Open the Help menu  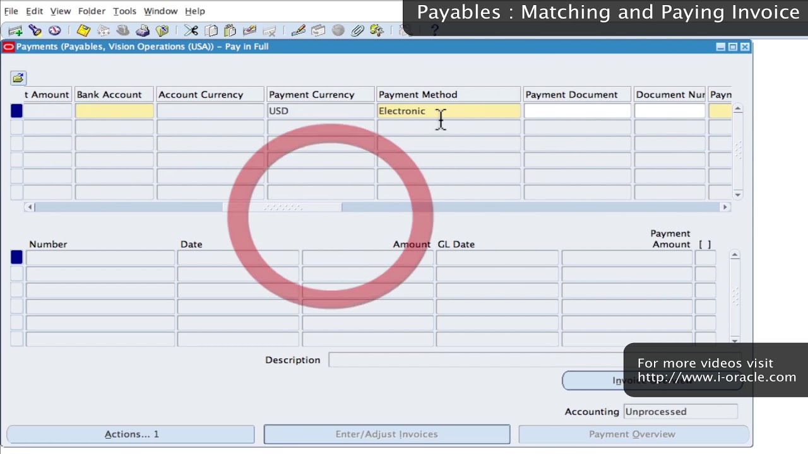(x=194, y=11)
